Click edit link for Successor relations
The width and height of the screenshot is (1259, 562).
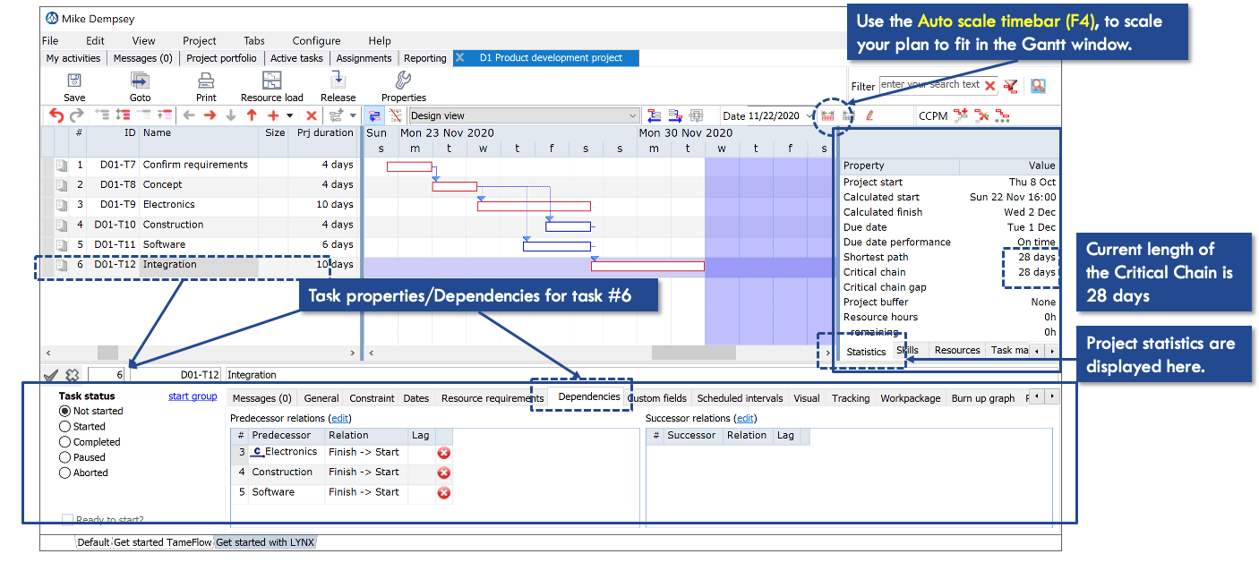tap(745, 418)
